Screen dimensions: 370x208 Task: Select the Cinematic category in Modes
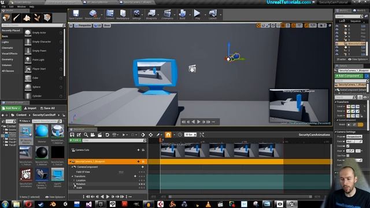point(8,48)
